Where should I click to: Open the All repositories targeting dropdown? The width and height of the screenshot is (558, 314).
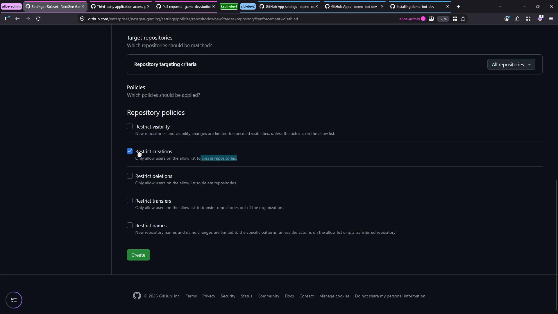click(x=511, y=65)
